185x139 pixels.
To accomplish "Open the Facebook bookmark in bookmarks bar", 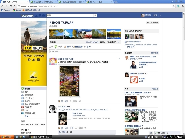I will pos(6,10).
